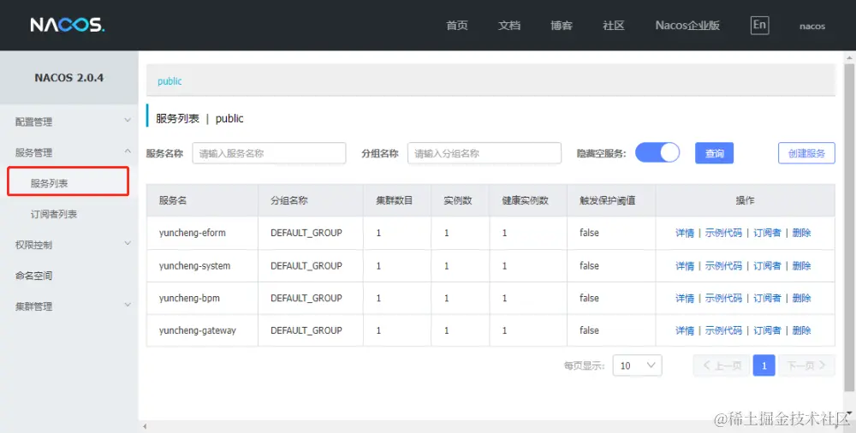This screenshot has height=433, width=856.
Task: Open 订阅者列表 in the sidebar
Action: [53, 214]
